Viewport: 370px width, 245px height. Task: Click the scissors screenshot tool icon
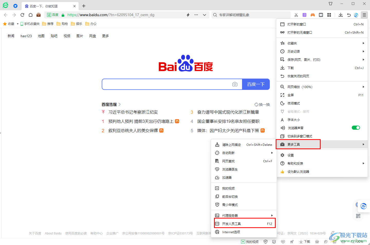(x=296, y=15)
